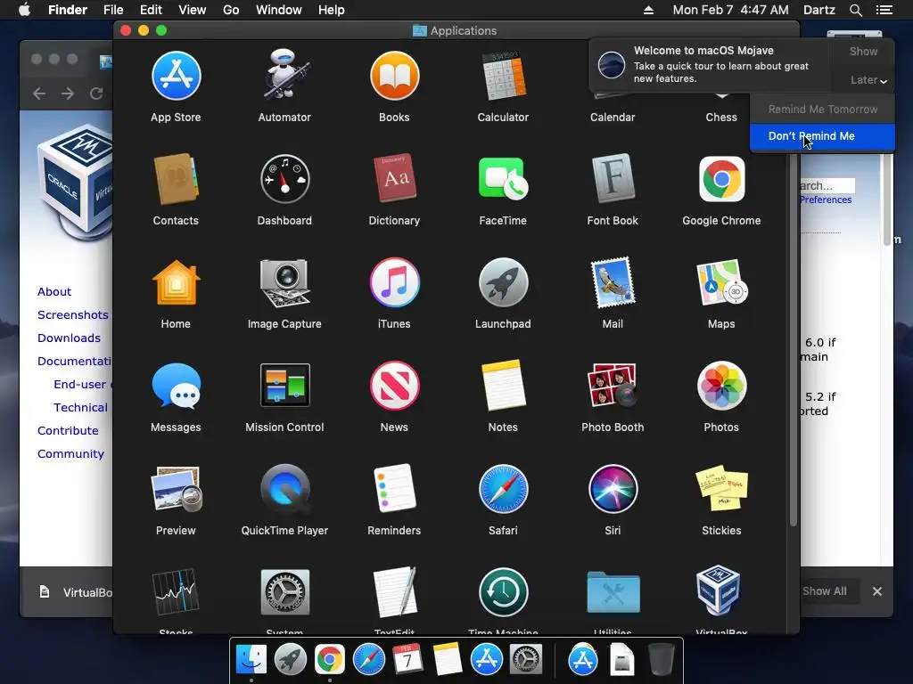Launch FaceTime from the Applications window

503,179
